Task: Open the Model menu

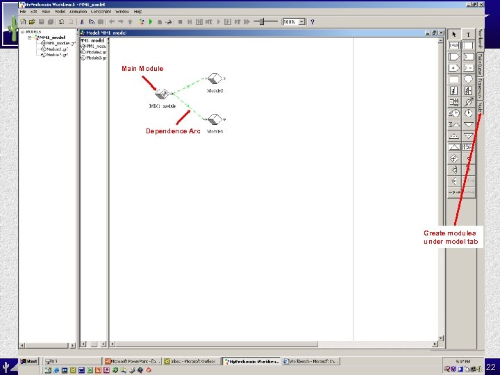Action: coord(60,12)
